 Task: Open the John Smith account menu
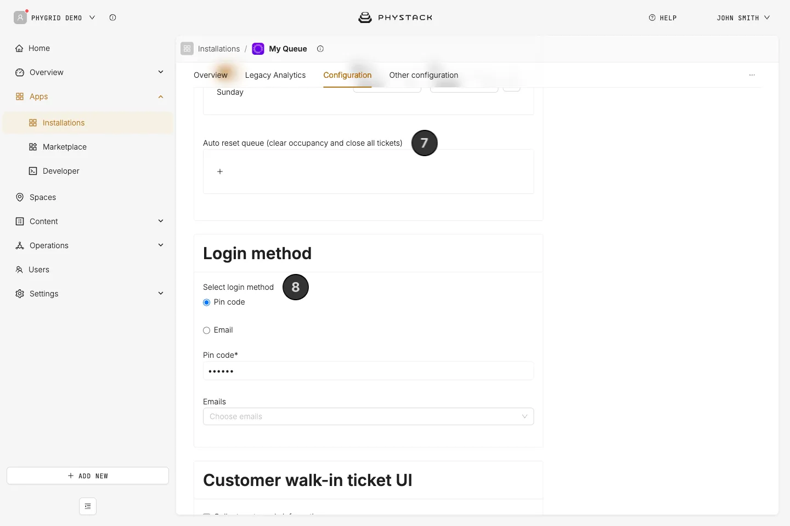point(743,18)
